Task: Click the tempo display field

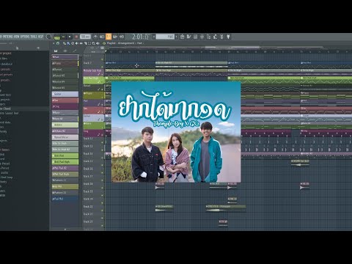Action: pyautogui.click(x=85, y=37)
